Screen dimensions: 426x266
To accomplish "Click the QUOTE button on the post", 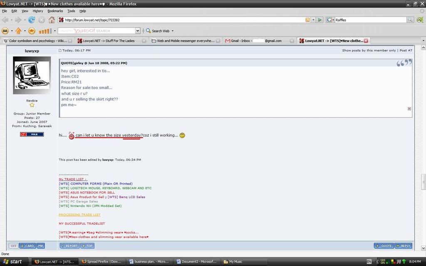I will pyautogui.click(x=384, y=246).
